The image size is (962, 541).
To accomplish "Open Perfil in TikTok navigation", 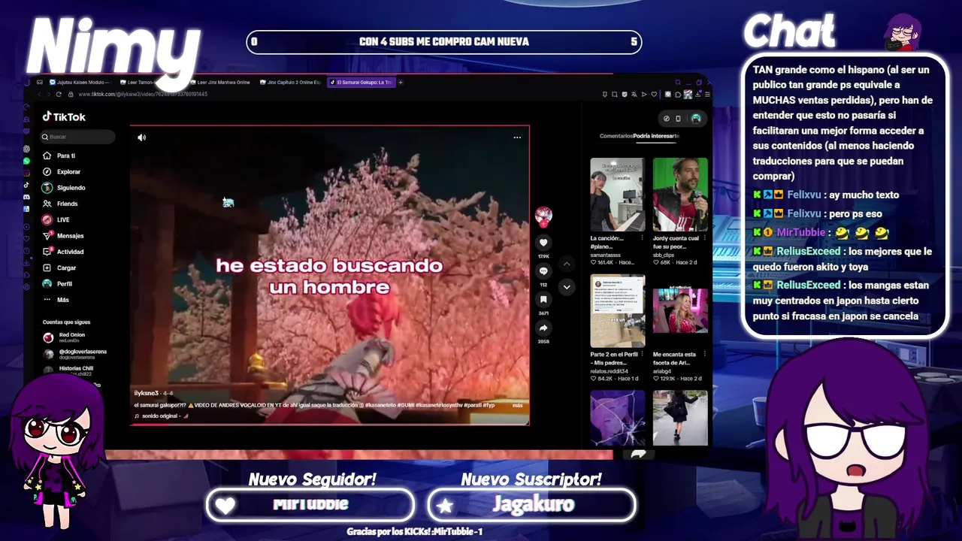I will 65,284.
